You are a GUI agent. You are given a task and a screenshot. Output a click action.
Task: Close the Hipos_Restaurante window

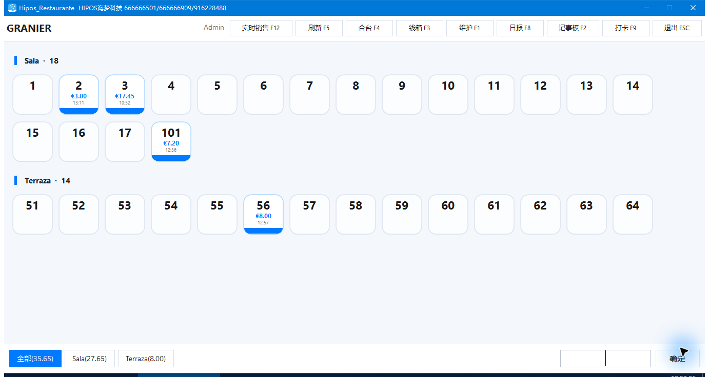click(x=693, y=8)
